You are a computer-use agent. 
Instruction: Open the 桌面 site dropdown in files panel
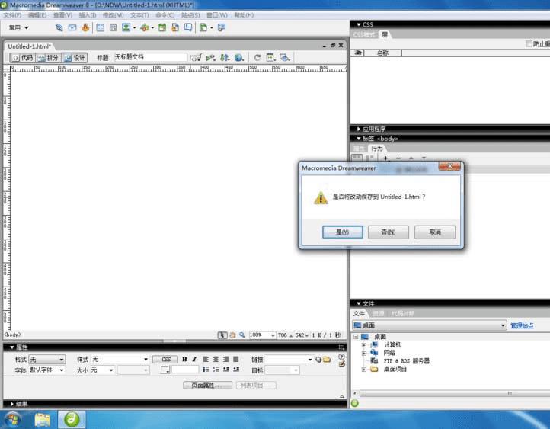point(430,325)
